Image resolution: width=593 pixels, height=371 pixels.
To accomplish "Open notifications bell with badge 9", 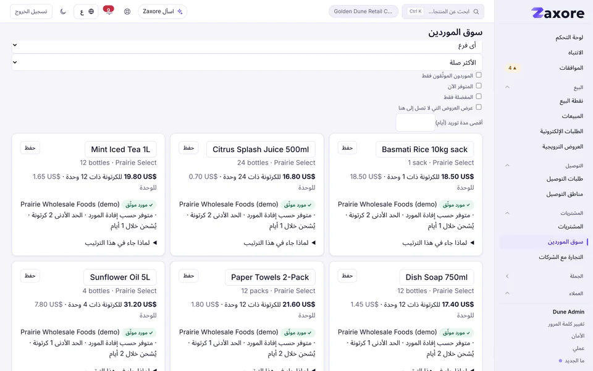I will point(109,11).
